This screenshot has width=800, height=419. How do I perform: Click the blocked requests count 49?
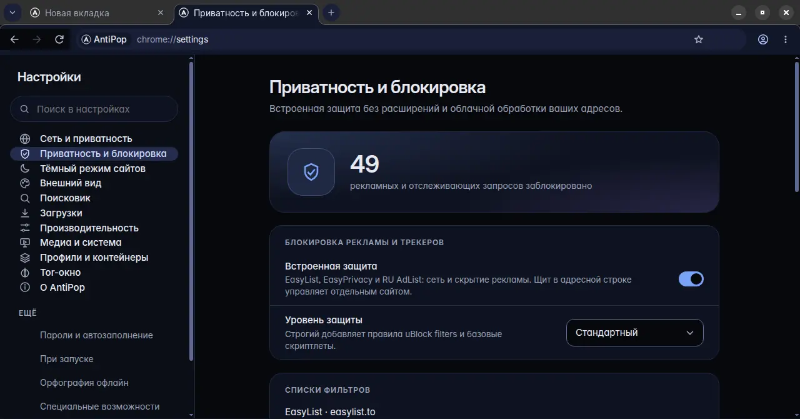[365, 164]
